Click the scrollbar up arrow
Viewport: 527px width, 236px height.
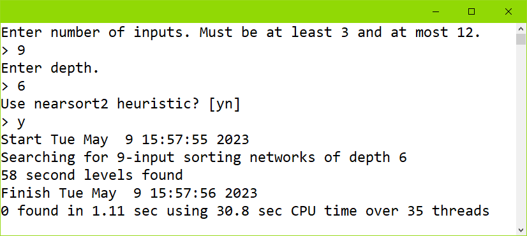(x=521, y=29)
